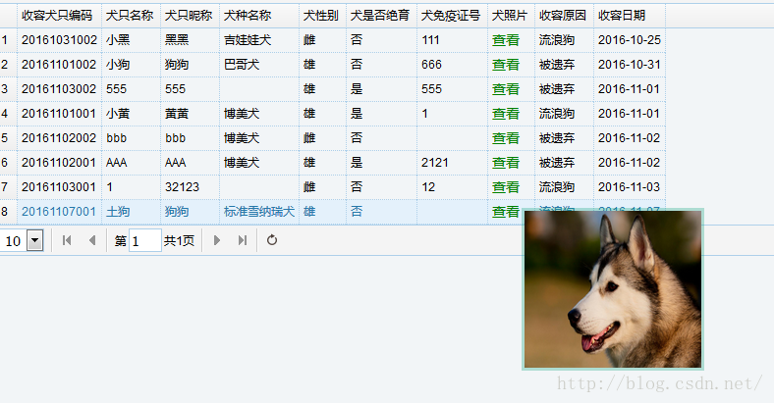Select row with code 20161102001
Viewport: 774px width, 403px height.
pos(59,163)
